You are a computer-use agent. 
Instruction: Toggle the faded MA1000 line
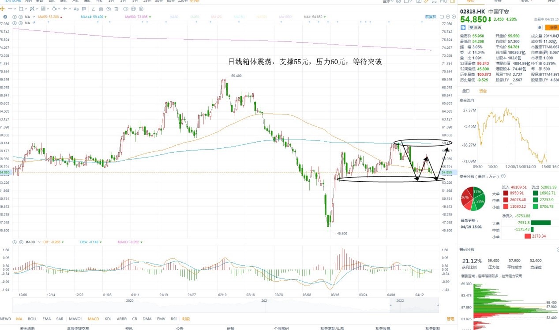tap(285, 17)
